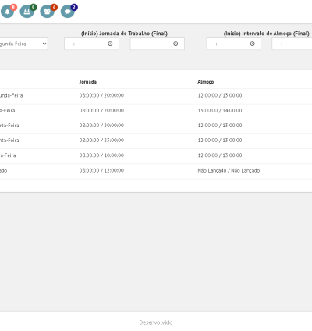Select the row with lunch 13:00:00 / 14:00:00

[x=156, y=111]
